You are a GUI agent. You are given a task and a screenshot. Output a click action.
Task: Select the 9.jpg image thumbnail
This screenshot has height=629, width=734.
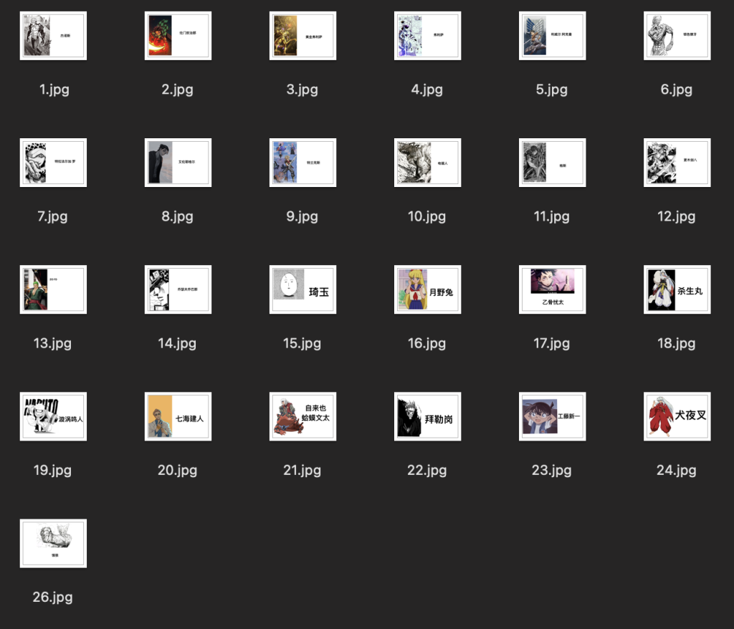(303, 163)
